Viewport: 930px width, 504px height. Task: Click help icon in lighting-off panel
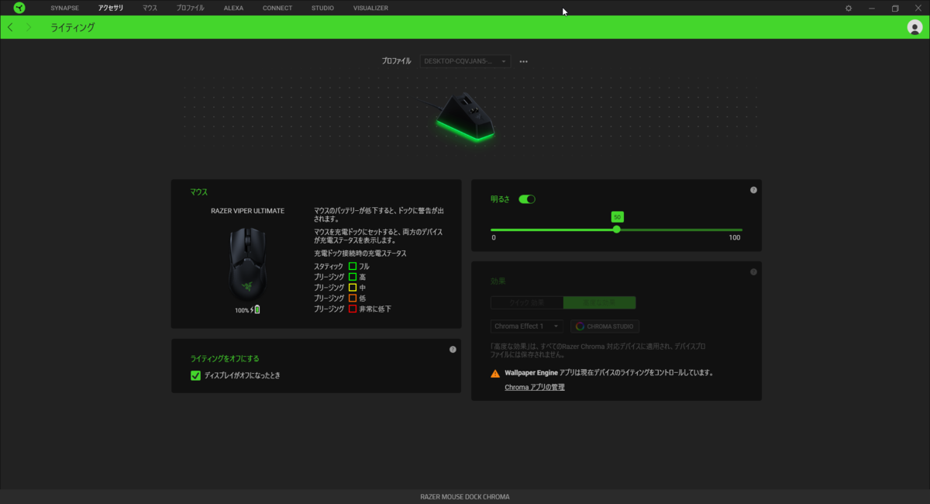453,350
